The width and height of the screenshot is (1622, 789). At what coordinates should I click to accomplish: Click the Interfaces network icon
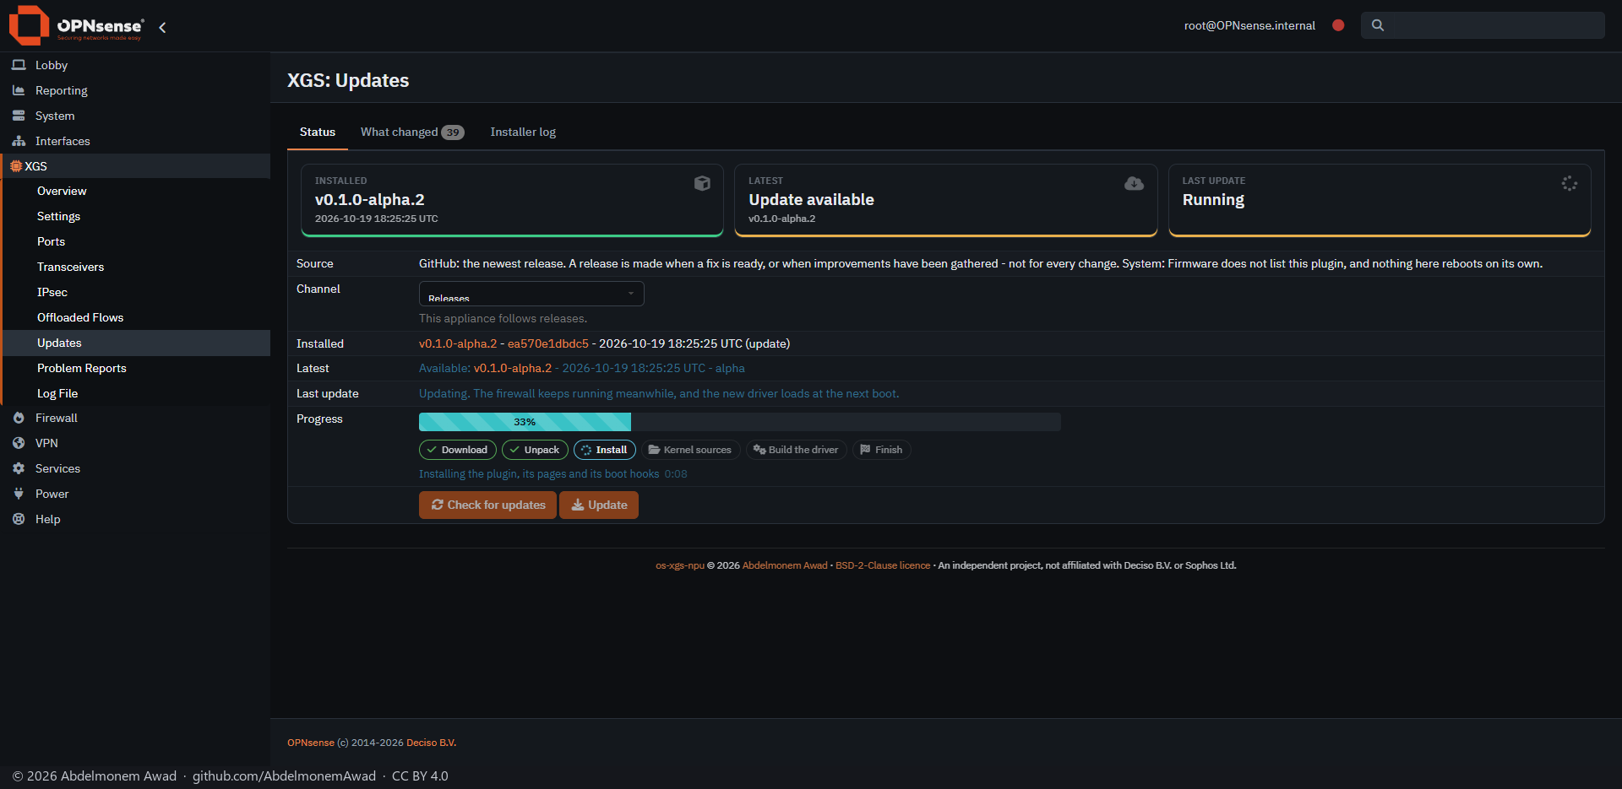tap(19, 141)
